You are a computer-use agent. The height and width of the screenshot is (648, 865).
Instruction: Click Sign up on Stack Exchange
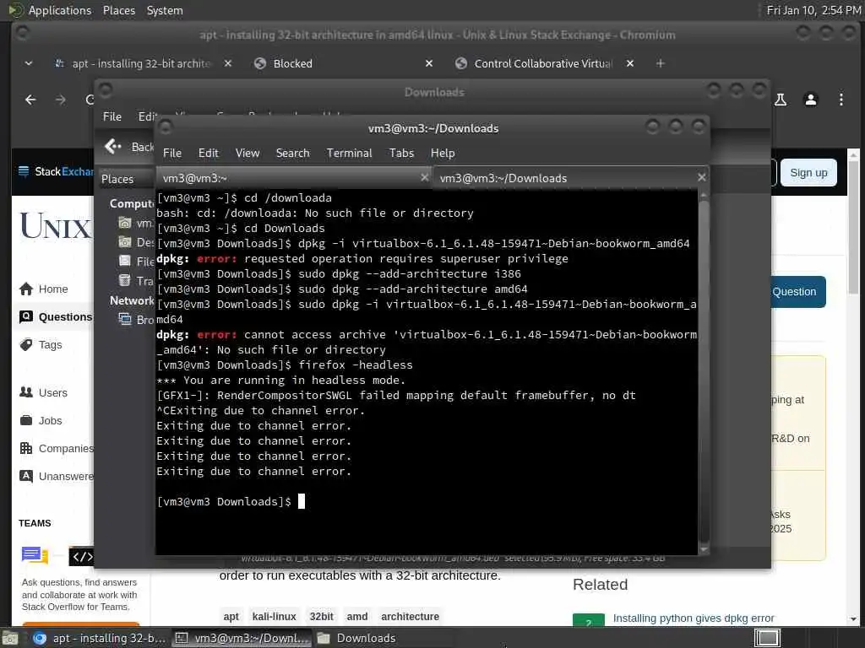pyautogui.click(x=808, y=172)
